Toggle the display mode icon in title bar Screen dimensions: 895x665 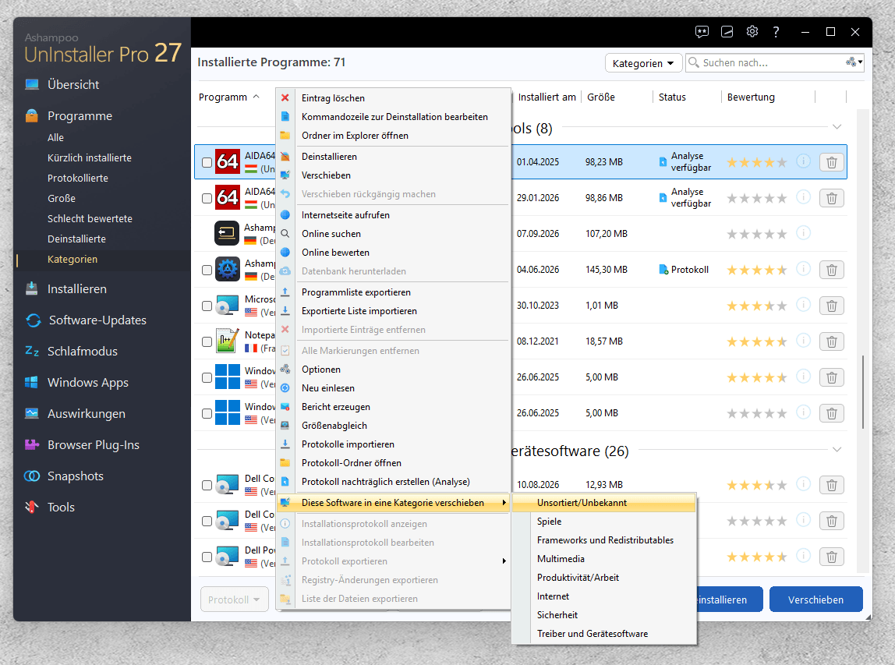point(727,32)
